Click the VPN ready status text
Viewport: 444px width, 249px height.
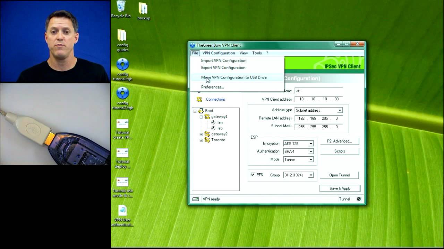(x=211, y=199)
